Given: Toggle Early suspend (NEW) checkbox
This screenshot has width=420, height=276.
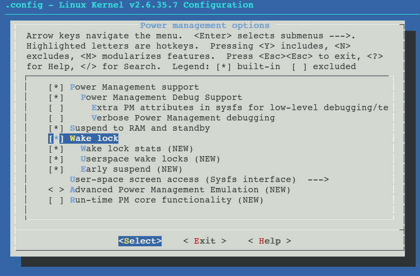Looking at the screenshot, I should tap(56, 170).
